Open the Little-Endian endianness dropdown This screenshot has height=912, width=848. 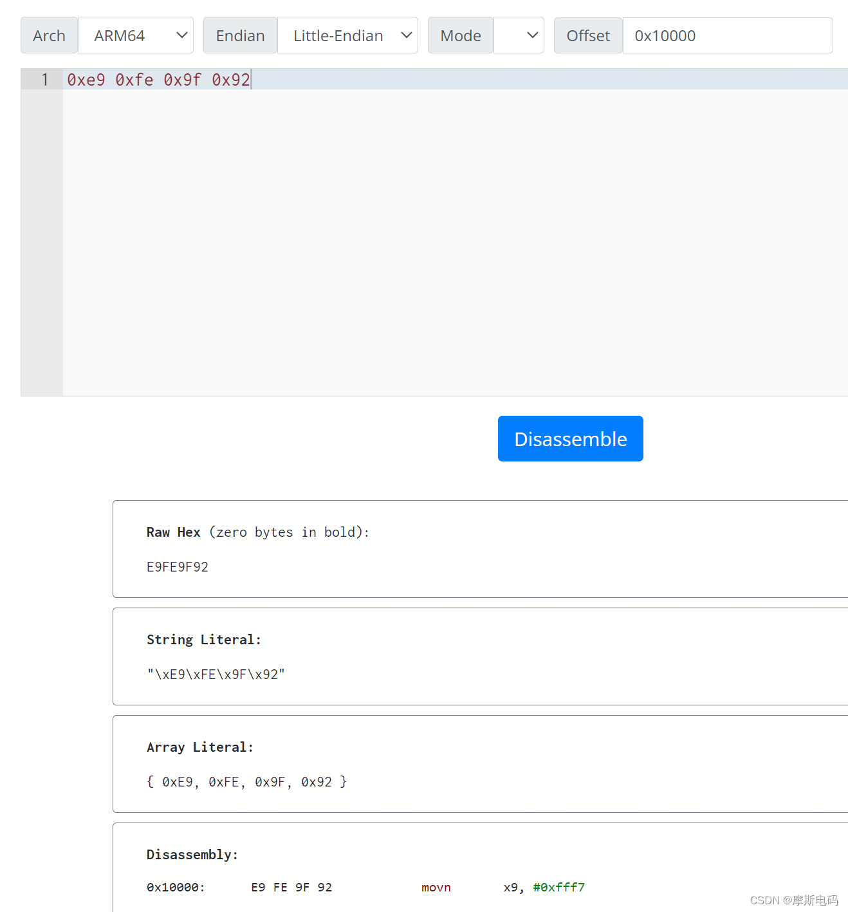pos(347,35)
